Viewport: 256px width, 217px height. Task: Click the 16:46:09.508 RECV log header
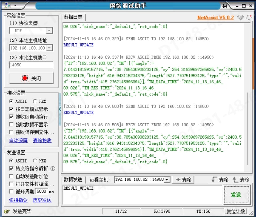point(138,125)
